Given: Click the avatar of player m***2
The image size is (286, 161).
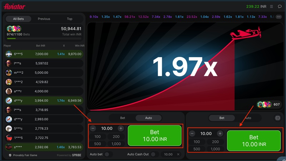Looking at the screenshot, I should point(9,72).
